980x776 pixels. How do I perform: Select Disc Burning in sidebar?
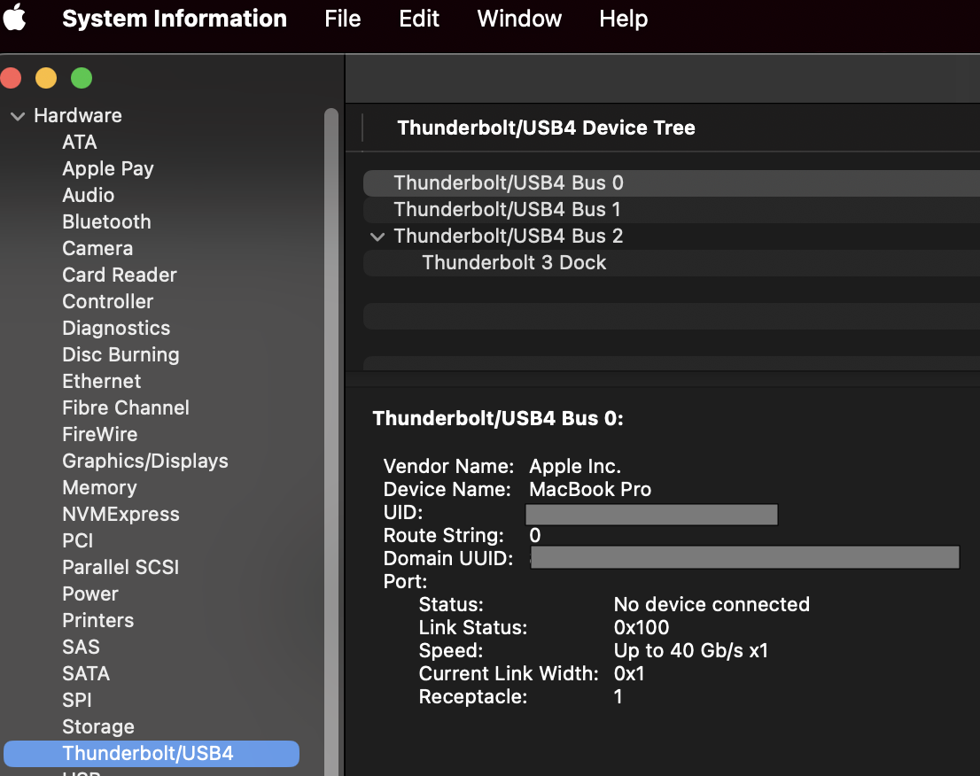point(121,354)
